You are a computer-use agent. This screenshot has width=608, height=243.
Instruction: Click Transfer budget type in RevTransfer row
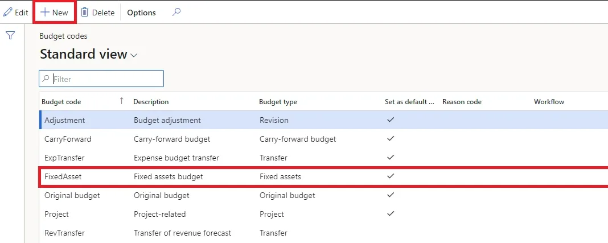(x=273, y=233)
